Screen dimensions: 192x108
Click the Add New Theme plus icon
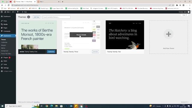pos(169,34)
